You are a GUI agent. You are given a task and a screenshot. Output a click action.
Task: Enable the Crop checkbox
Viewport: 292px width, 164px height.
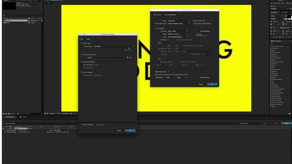[x=156, y=59]
